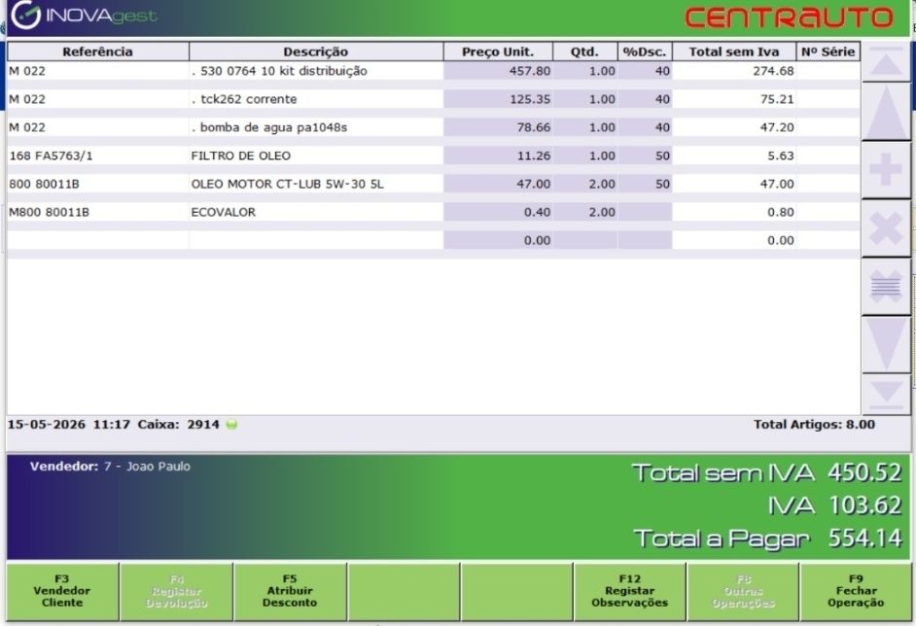Click the Descrição column header
Screen dimensions: 916x626
click(316, 52)
